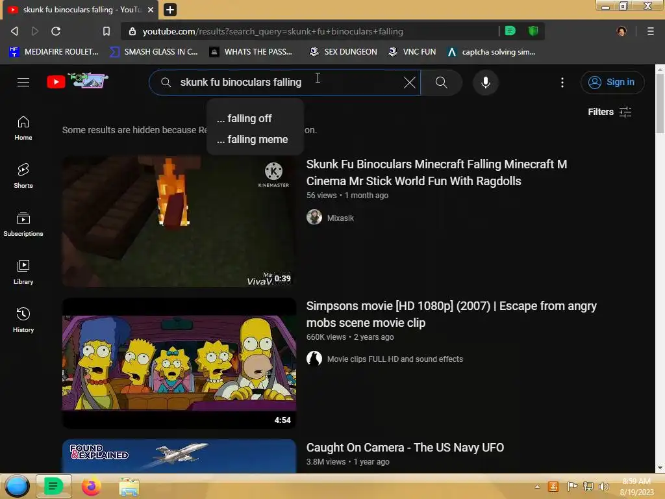Viewport: 665px width, 499px height.
Task: Open the Windows Start orb
Action: point(17,486)
